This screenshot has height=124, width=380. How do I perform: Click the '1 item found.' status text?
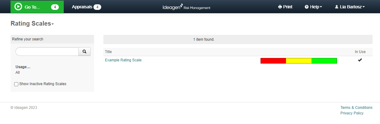click(204, 39)
